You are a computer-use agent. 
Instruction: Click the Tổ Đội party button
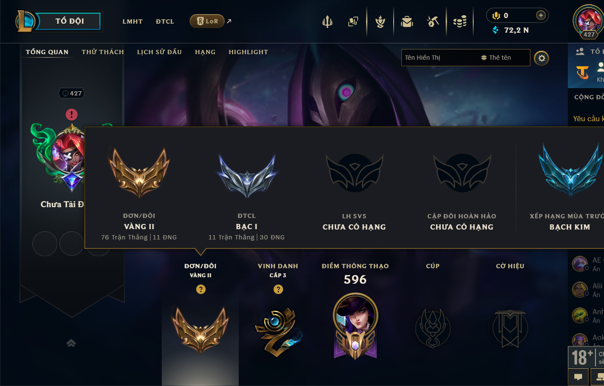click(69, 21)
